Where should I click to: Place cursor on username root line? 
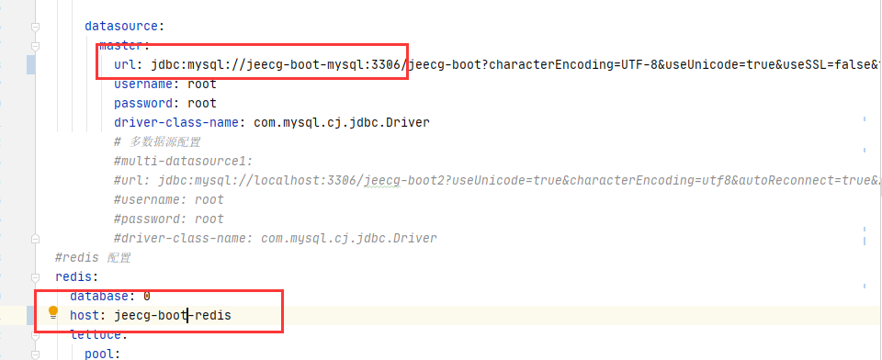point(164,84)
